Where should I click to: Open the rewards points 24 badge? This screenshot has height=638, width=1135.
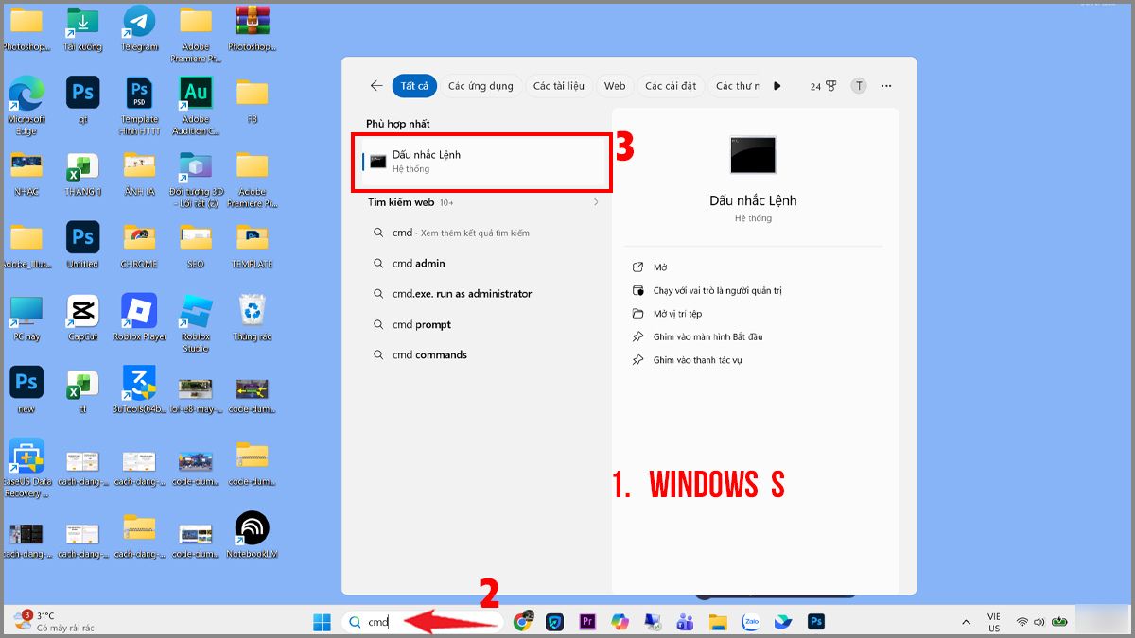[x=823, y=86]
